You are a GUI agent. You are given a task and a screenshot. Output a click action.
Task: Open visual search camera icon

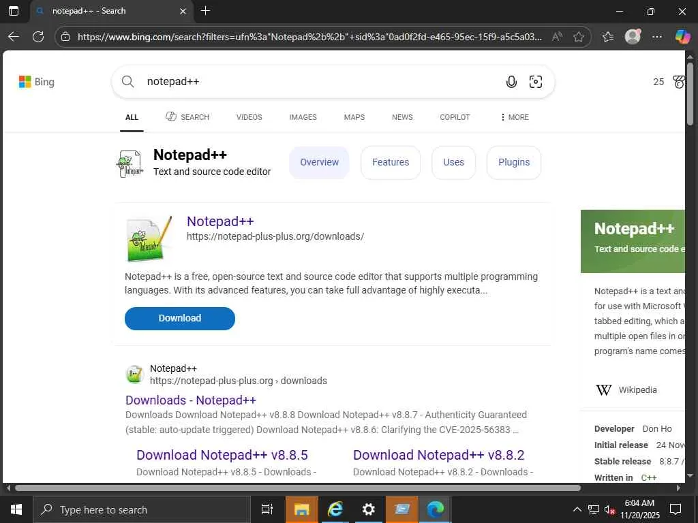tap(536, 82)
